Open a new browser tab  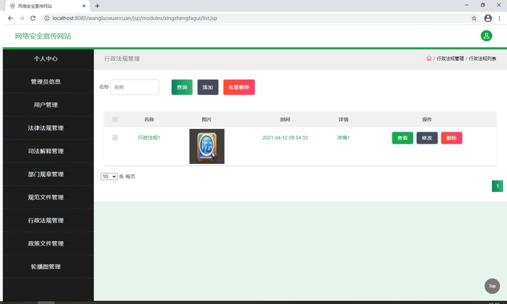click(97, 6)
